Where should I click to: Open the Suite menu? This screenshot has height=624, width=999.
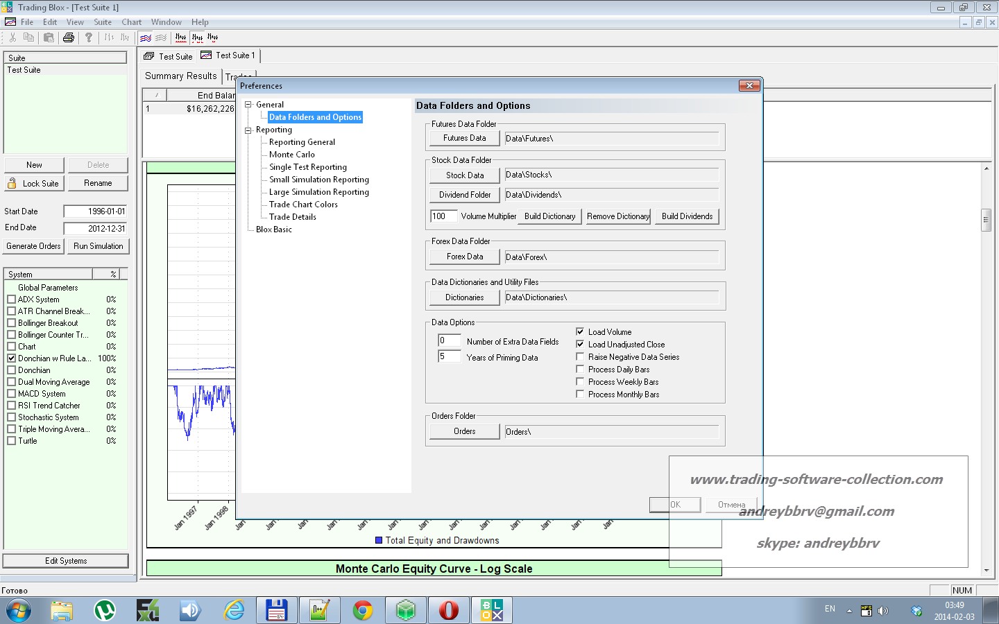(x=103, y=22)
